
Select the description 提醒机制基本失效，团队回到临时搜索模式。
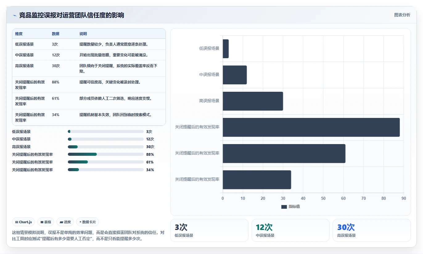point(116,115)
